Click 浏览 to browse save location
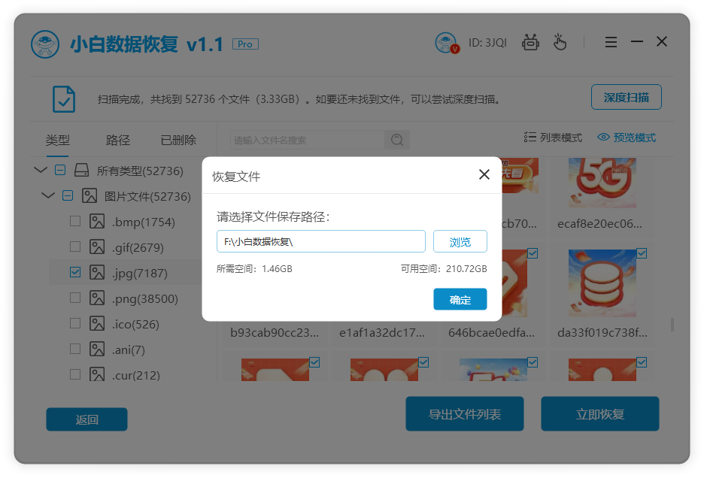 pos(460,241)
